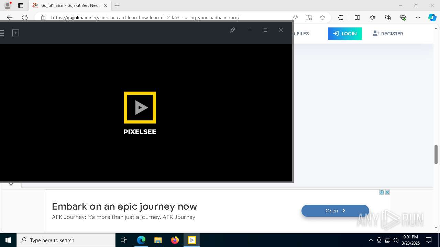This screenshot has height=247, width=440.
Task: Click the address bar URL
Action: pyautogui.click(x=145, y=17)
